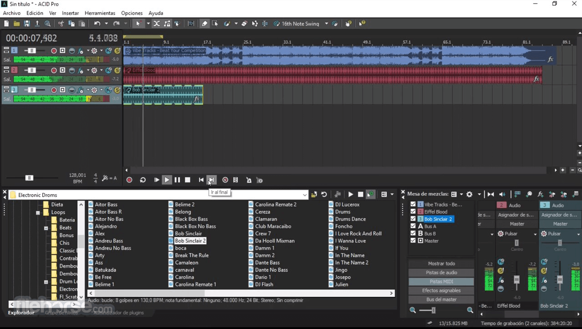Open the Edición menu
The image size is (582, 329).
35,13
